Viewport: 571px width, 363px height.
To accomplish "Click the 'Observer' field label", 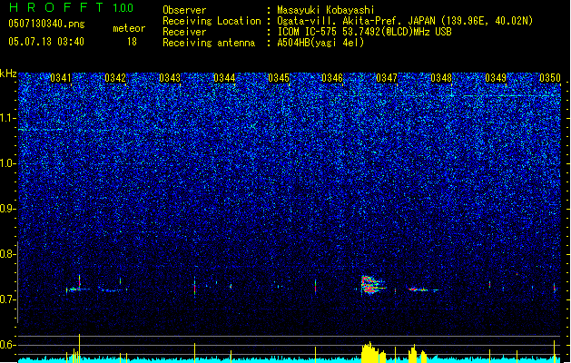I will pyautogui.click(x=184, y=10).
